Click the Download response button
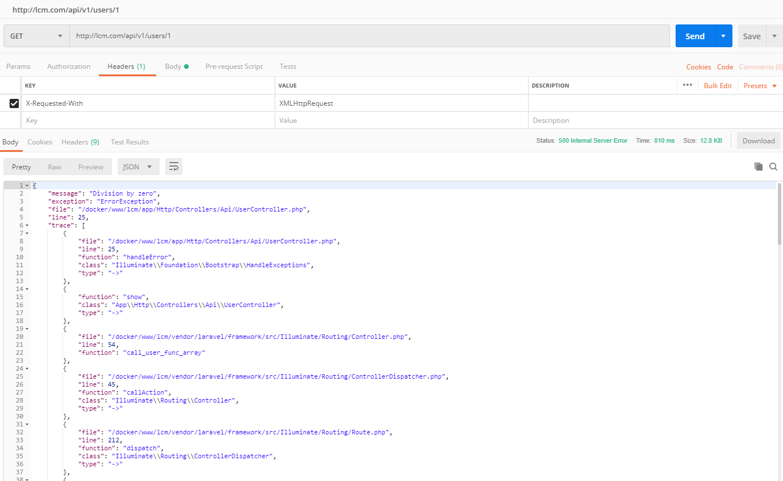This screenshot has height=481, width=783. [759, 141]
